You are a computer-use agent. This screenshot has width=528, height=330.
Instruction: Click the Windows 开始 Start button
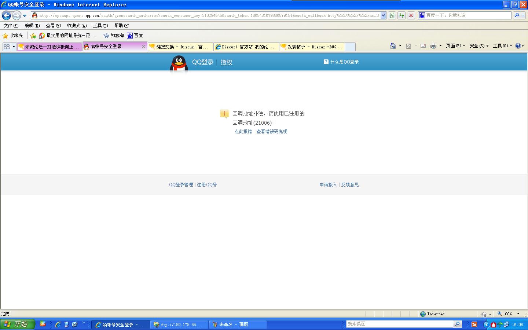17,324
